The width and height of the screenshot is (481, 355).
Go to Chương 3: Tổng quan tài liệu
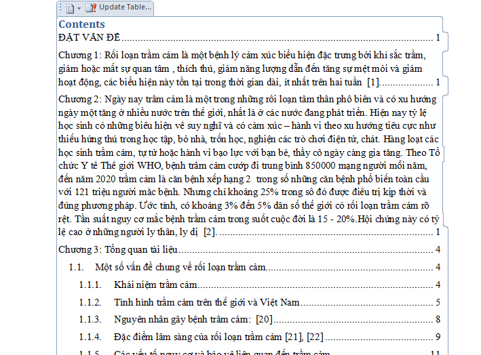coord(118,249)
